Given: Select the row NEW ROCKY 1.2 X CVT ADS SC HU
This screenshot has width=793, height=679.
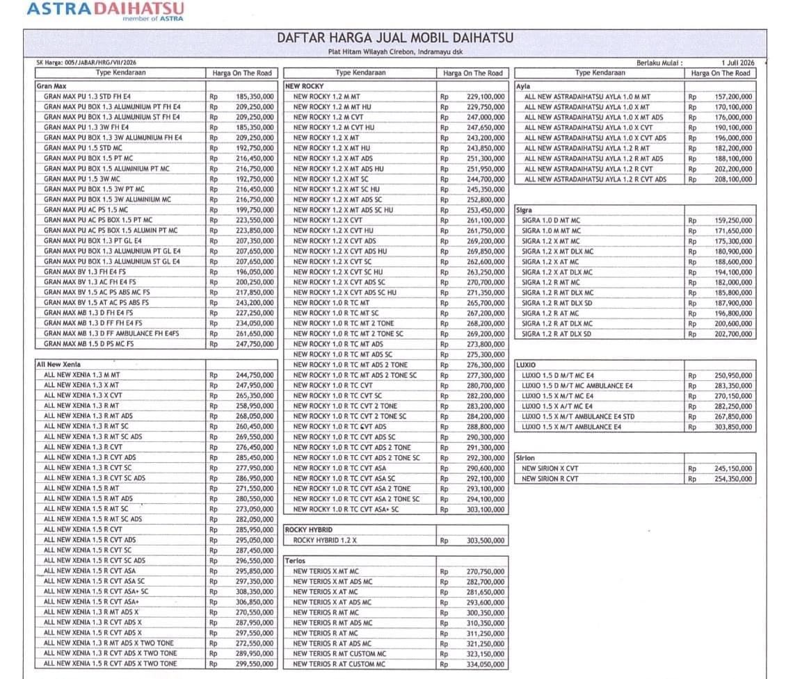Looking at the screenshot, I should pyautogui.click(x=396, y=293).
